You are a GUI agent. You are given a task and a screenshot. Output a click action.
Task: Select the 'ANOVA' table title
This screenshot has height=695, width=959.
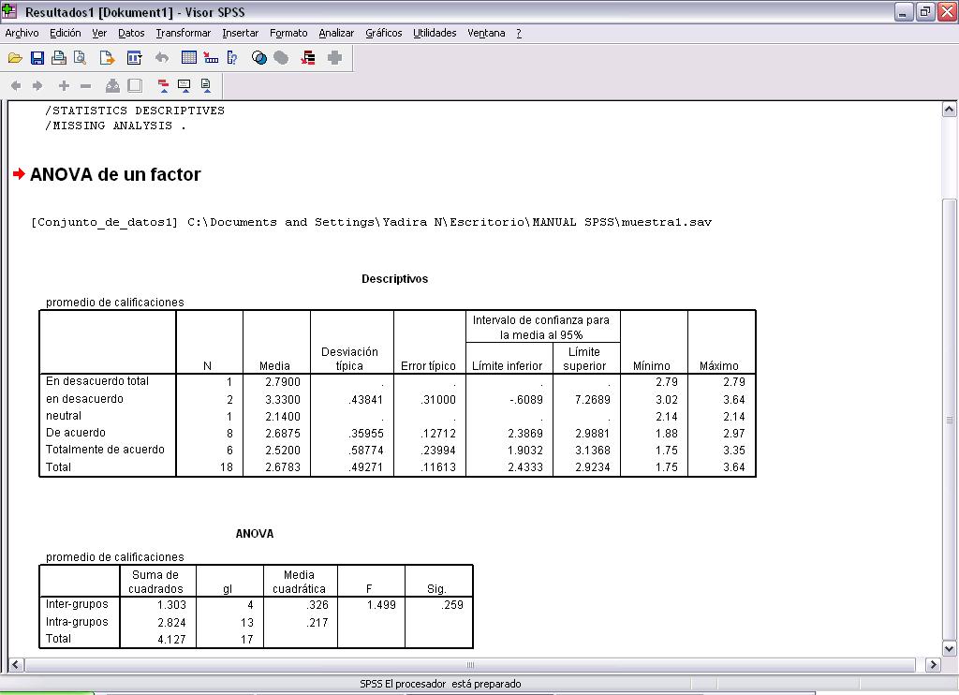[255, 534]
